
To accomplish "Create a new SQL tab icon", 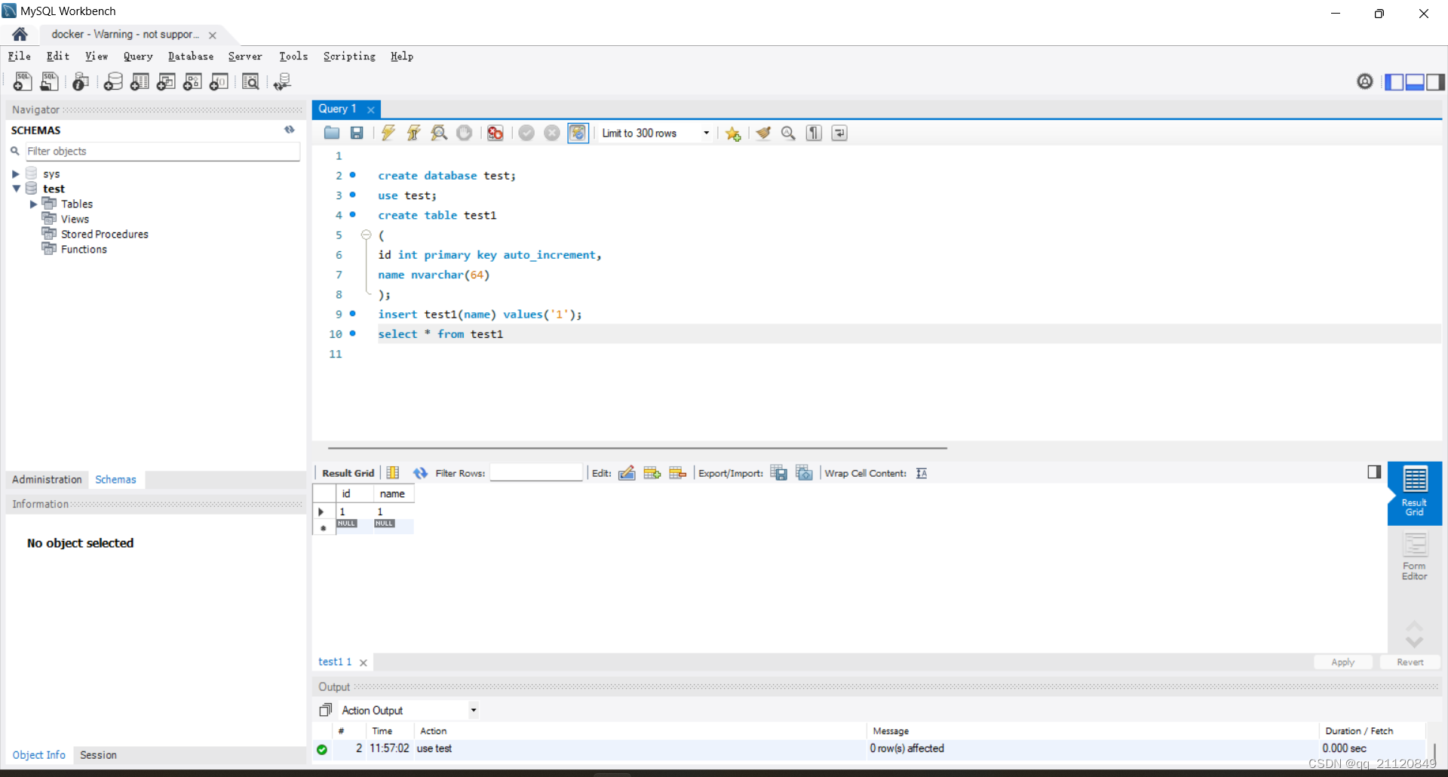I will [x=23, y=81].
